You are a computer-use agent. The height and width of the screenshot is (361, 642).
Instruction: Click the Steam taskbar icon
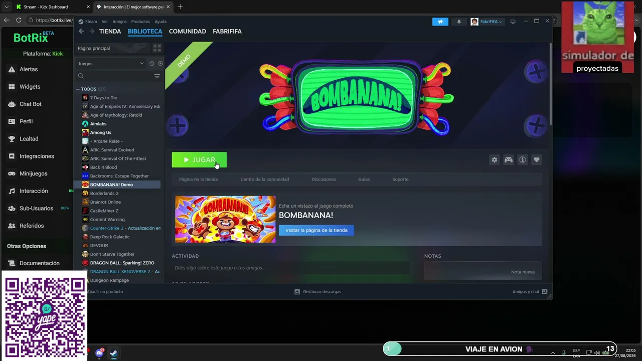(114, 353)
